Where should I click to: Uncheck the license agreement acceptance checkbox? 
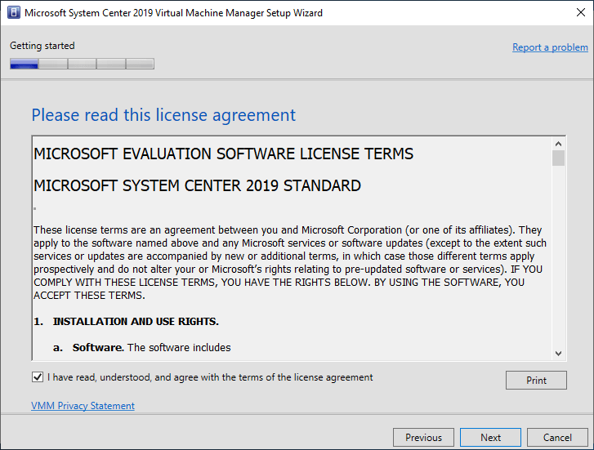[x=38, y=376]
